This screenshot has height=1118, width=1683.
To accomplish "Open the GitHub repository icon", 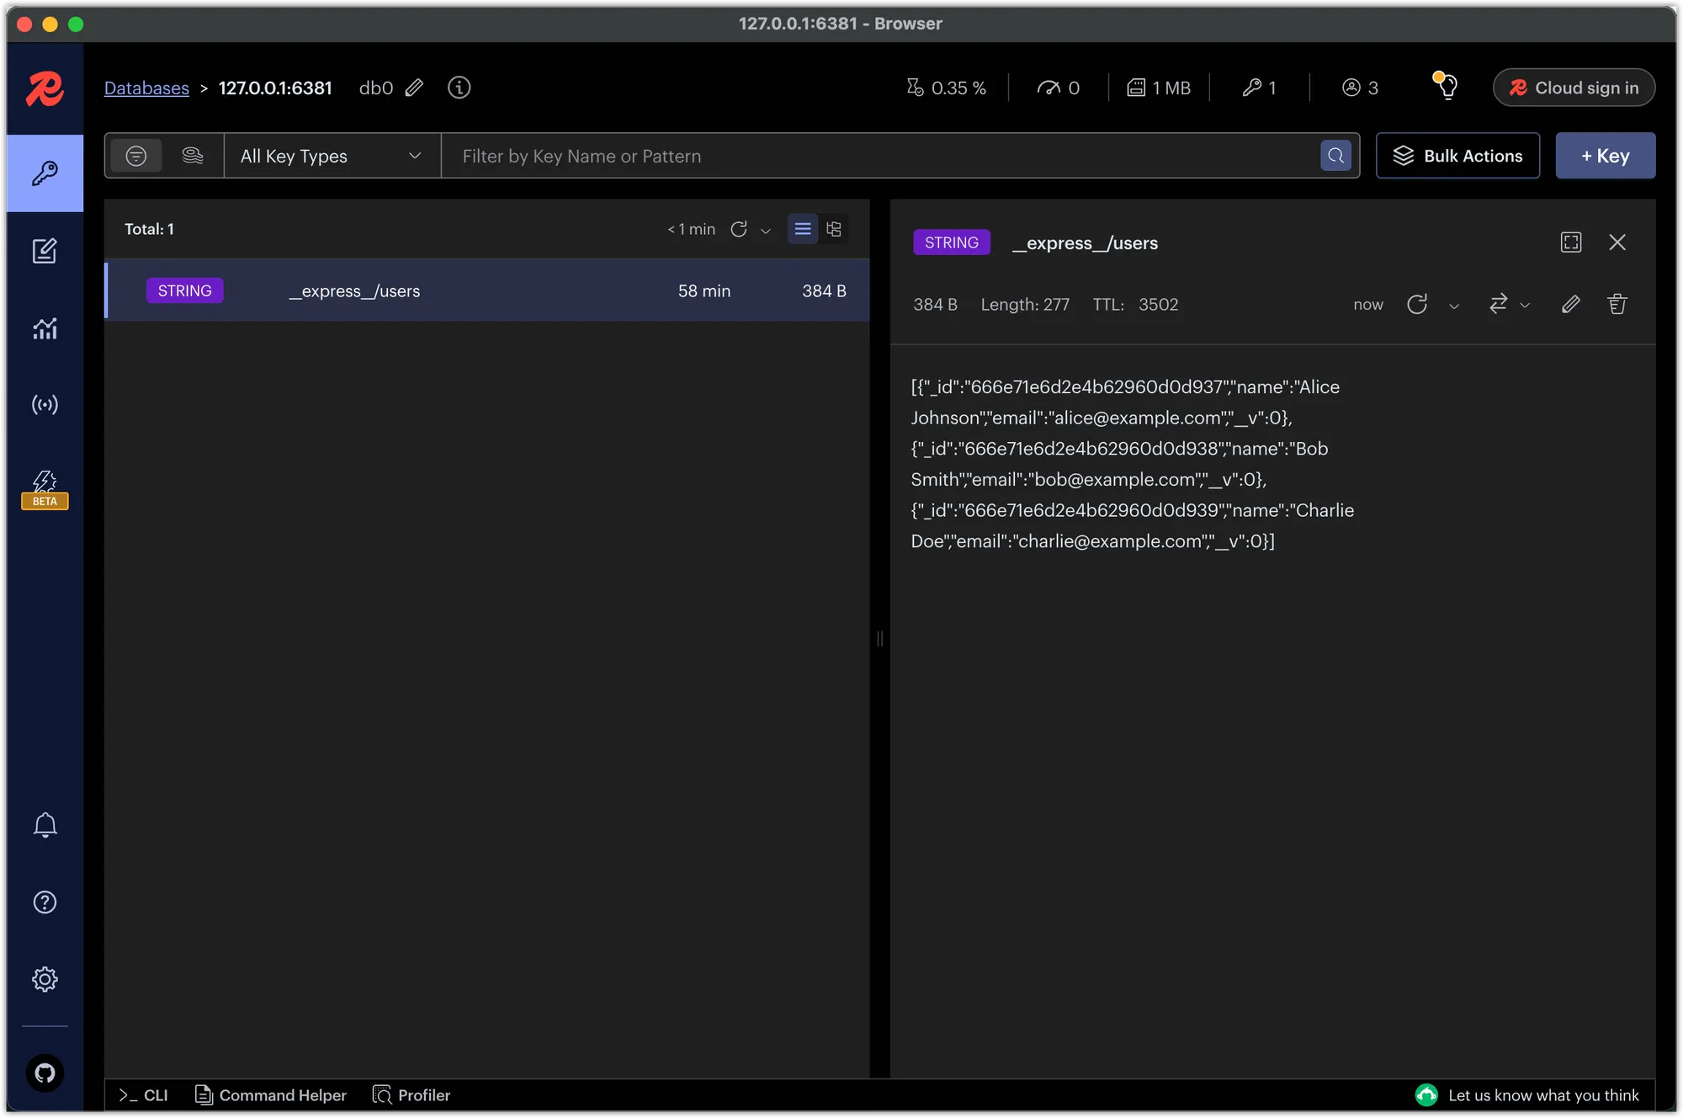I will coord(45,1073).
